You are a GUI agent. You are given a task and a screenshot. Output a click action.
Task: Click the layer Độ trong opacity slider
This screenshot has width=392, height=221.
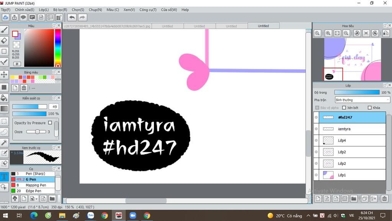pyautogui.click(x=357, y=93)
